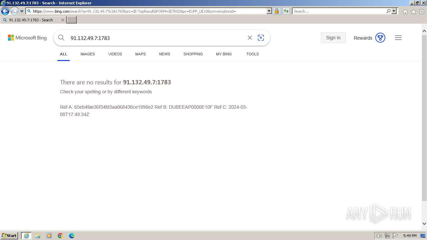Click 'Check your spelling or try different keywords'
The height and width of the screenshot is (240, 427).
[106, 92]
